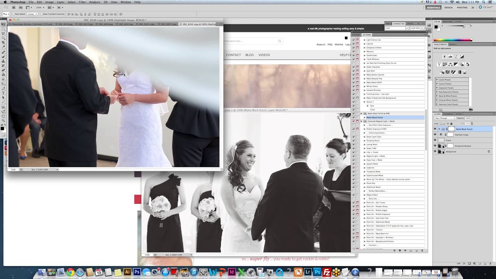Add a Black & White adjustment

click(456, 64)
